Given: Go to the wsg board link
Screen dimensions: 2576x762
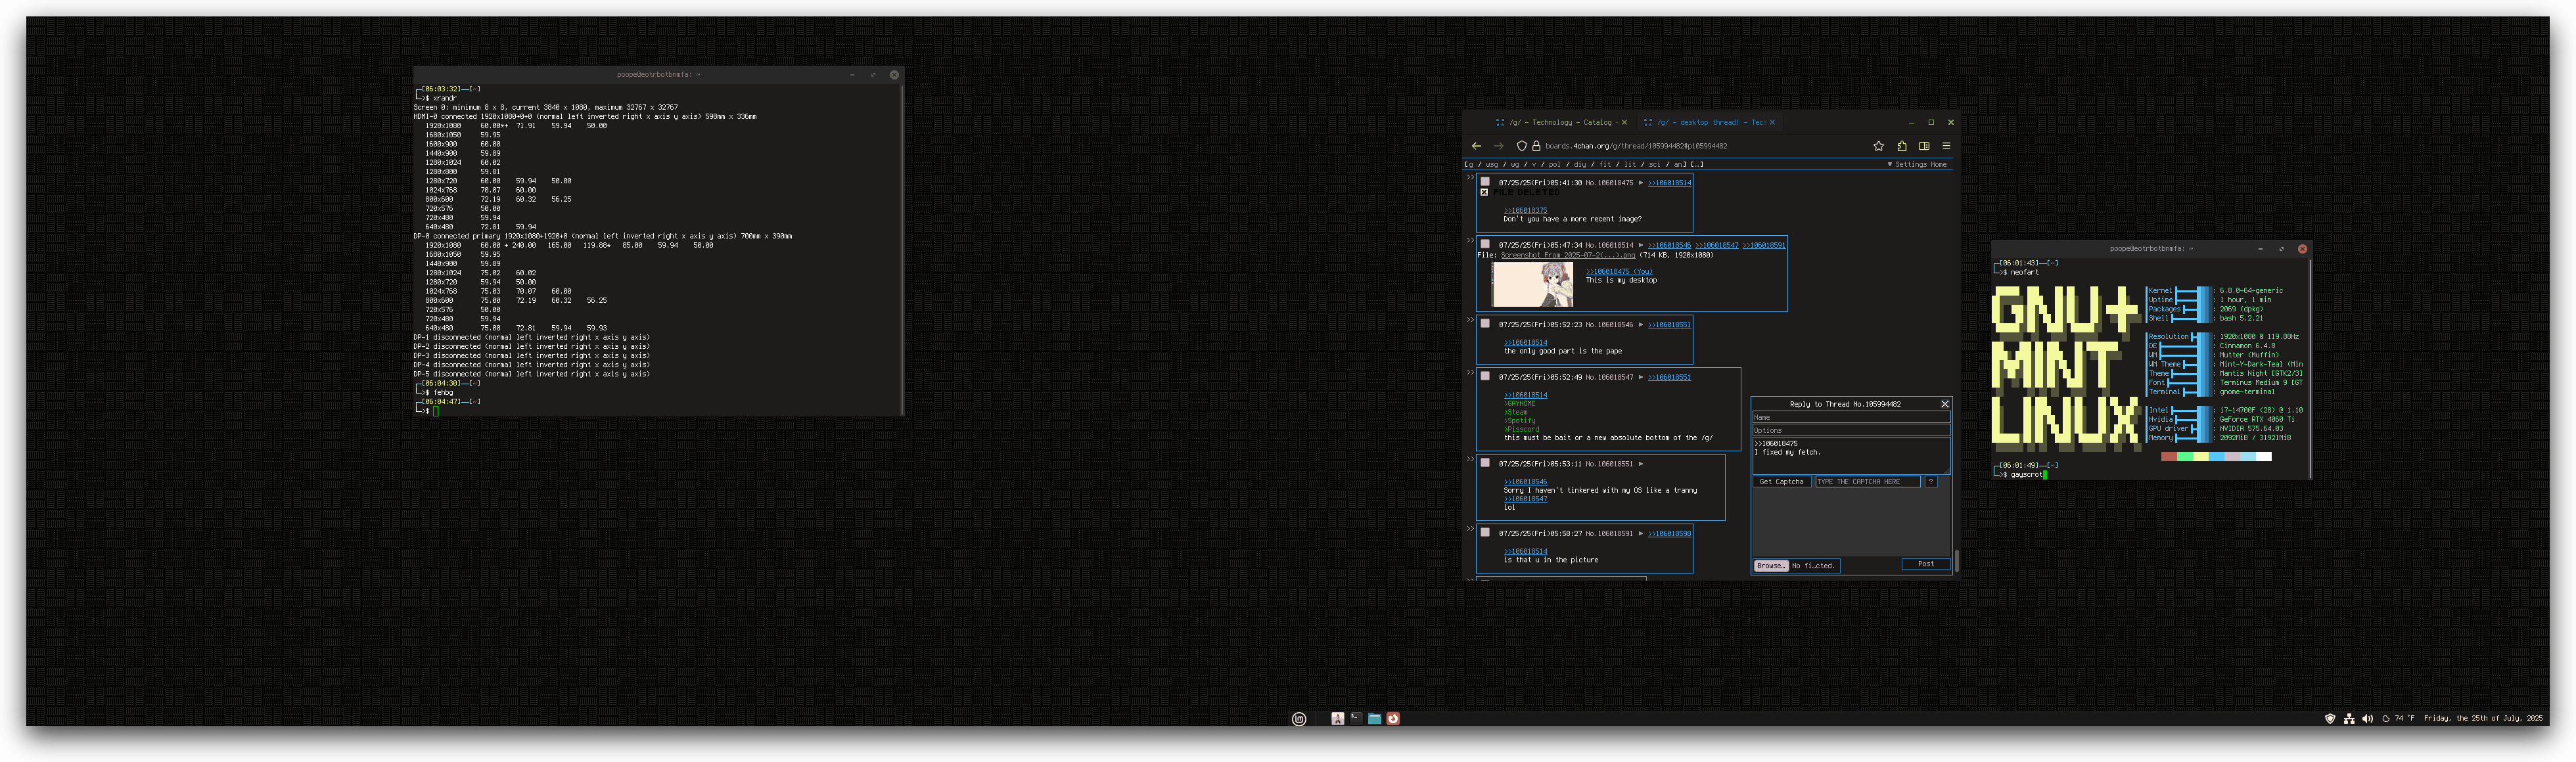Looking at the screenshot, I should click(x=1491, y=165).
